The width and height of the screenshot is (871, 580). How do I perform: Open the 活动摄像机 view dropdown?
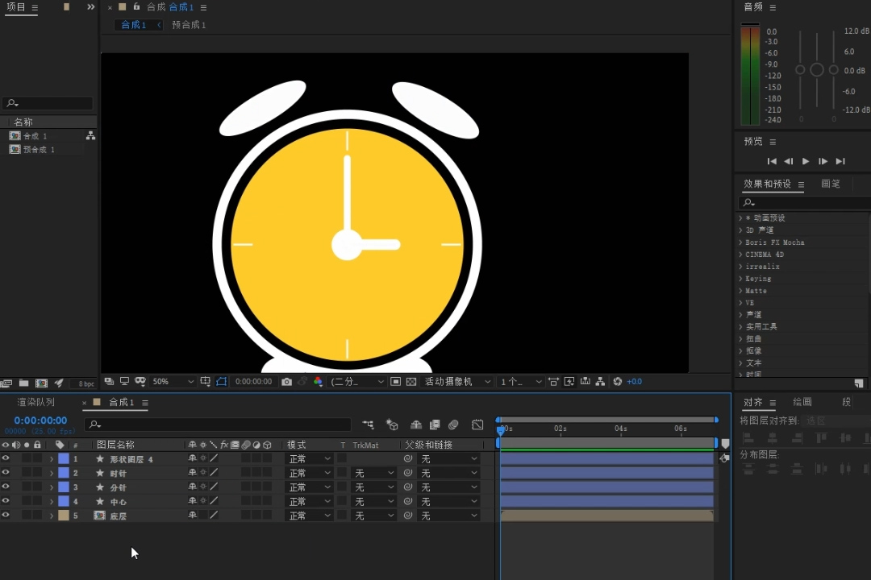click(457, 382)
